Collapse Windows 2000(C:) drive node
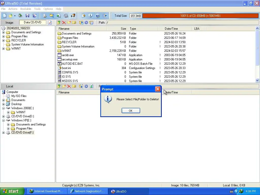The width and height of the screenshot is (260, 195). coord(3,108)
